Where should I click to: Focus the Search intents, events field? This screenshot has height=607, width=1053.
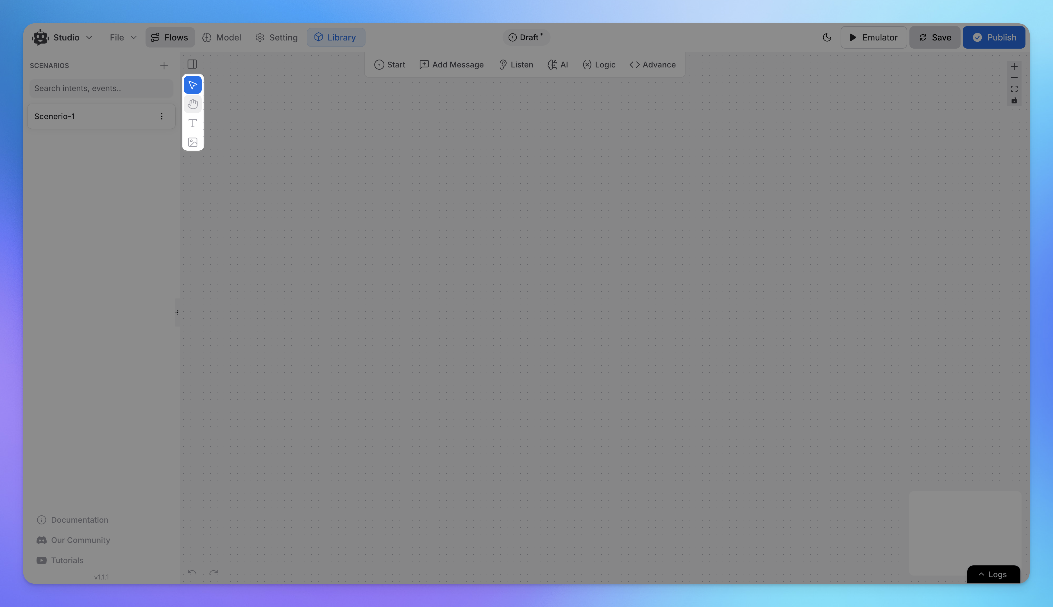coord(101,89)
